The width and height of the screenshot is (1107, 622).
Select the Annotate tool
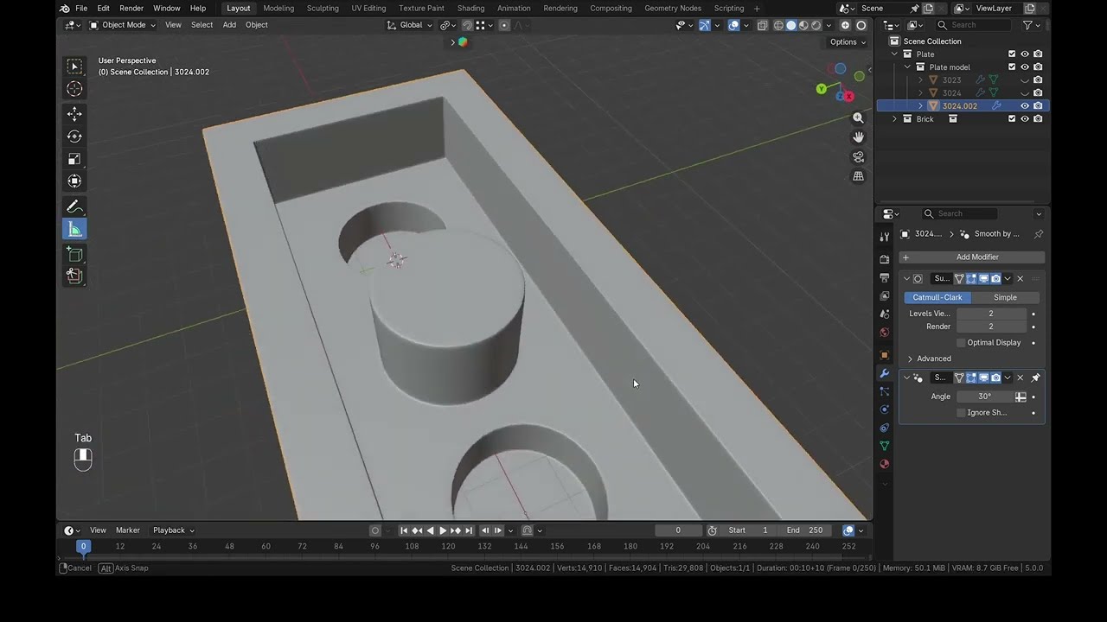coord(74,206)
